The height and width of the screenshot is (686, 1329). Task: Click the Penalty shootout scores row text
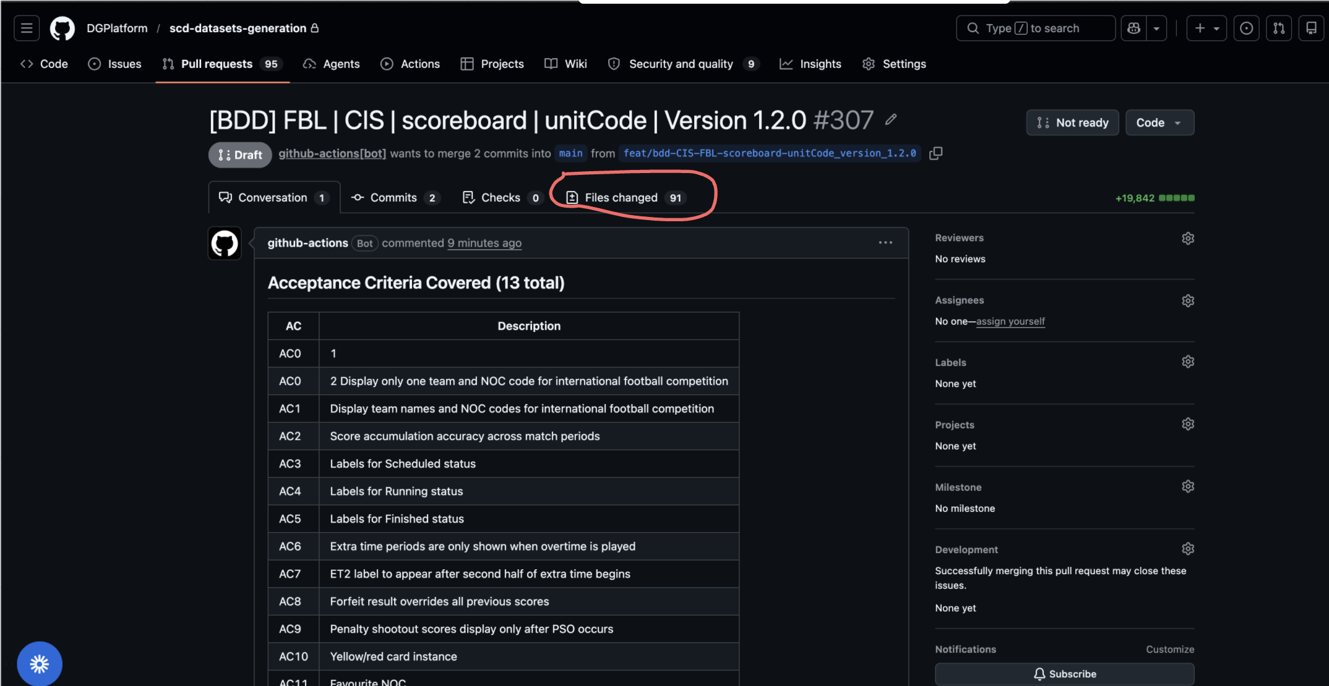[x=471, y=629]
